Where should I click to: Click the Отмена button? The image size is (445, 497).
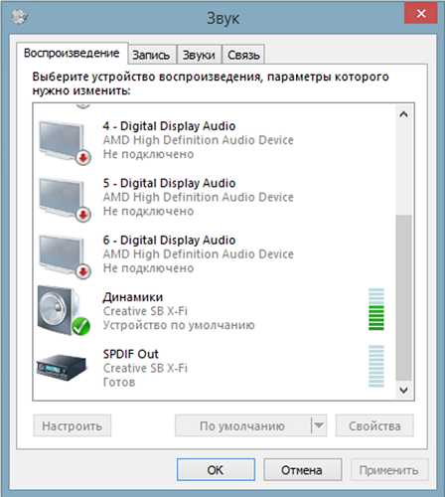[x=302, y=469]
